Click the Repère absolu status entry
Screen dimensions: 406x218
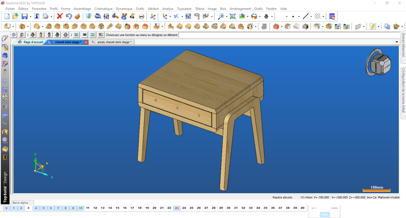pyautogui.click(x=282, y=197)
